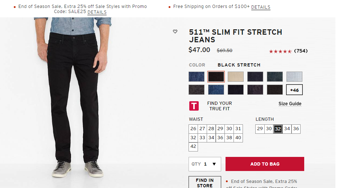Click the Find in Store button
This screenshot has height=188, width=347.
205,183
